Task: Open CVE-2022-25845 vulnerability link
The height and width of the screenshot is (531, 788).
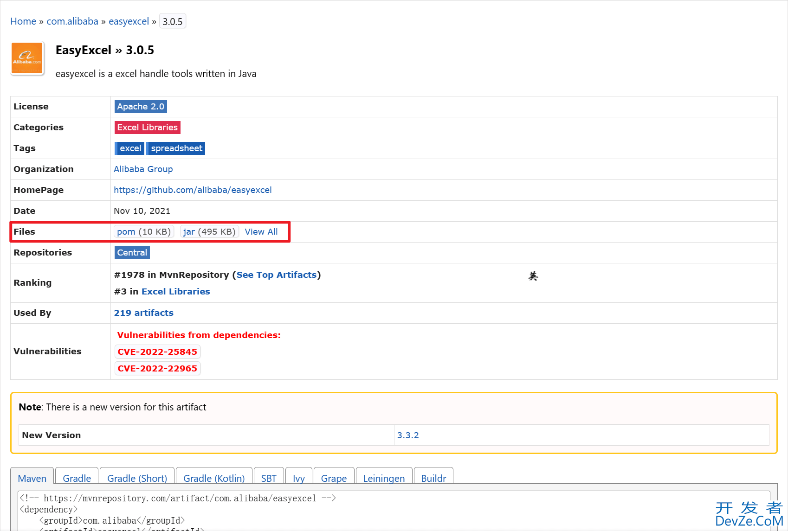Action: (157, 352)
